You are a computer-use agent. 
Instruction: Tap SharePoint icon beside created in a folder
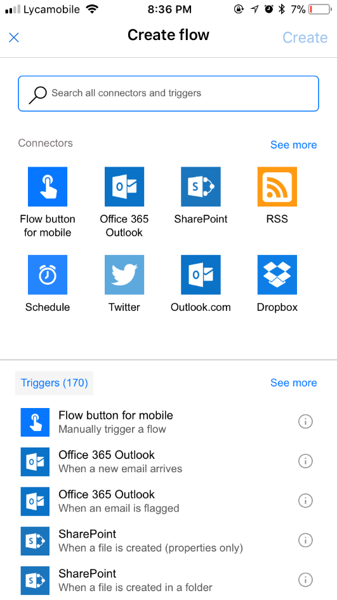click(35, 580)
